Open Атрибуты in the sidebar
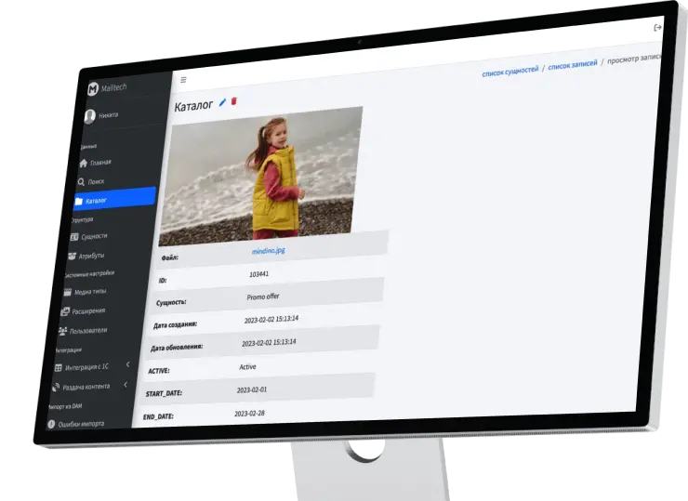 (x=91, y=255)
